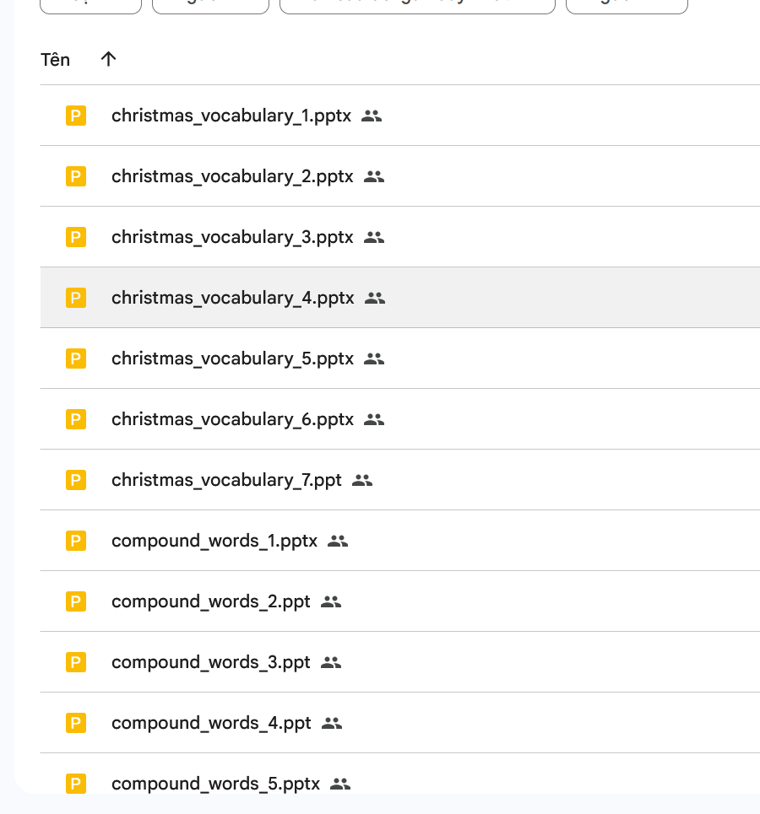Click the shared icon beside compound_words_5.pptx
This screenshot has width=760, height=814.
point(340,784)
